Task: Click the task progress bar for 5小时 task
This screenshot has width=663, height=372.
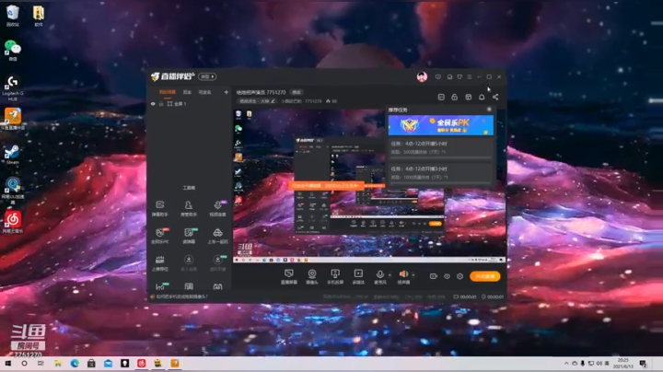Action: (440, 157)
